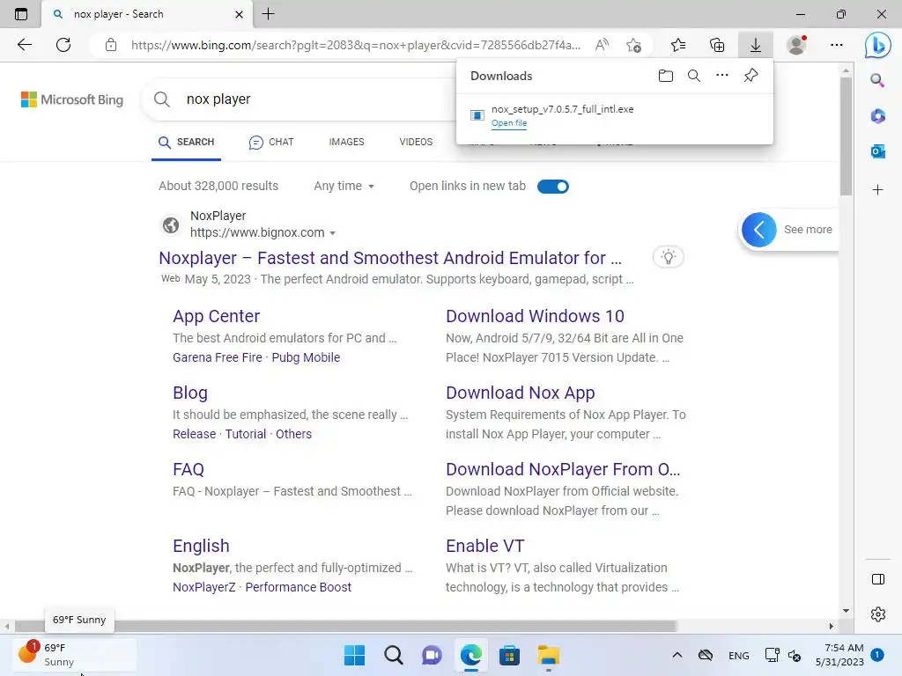
Task: Open the Download Windows 10 link
Action: coord(535,316)
